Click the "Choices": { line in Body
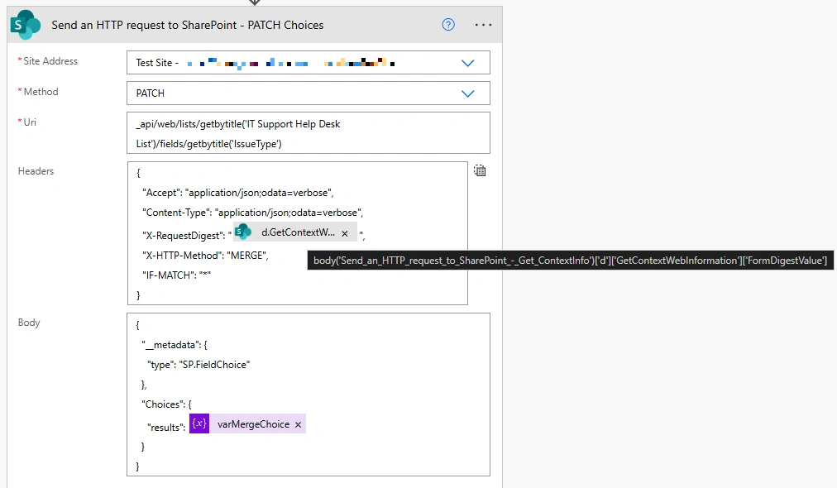This screenshot has width=837, height=488. click(x=166, y=404)
